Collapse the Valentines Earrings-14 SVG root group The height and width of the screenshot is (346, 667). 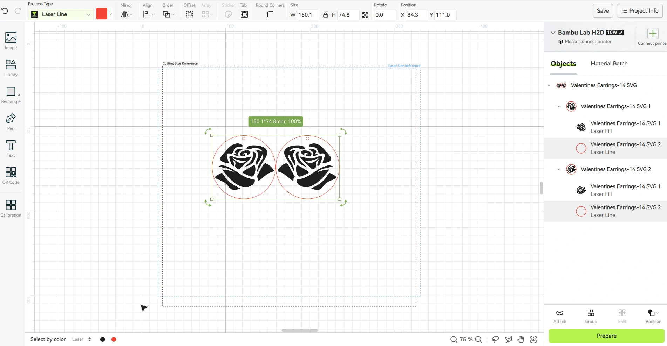549,85
